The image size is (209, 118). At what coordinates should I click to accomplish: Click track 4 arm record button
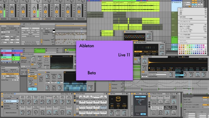tap(34, 16)
